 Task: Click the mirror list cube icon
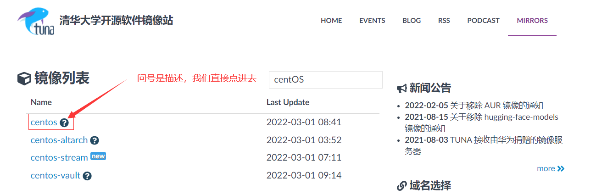click(x=24, y=79)
